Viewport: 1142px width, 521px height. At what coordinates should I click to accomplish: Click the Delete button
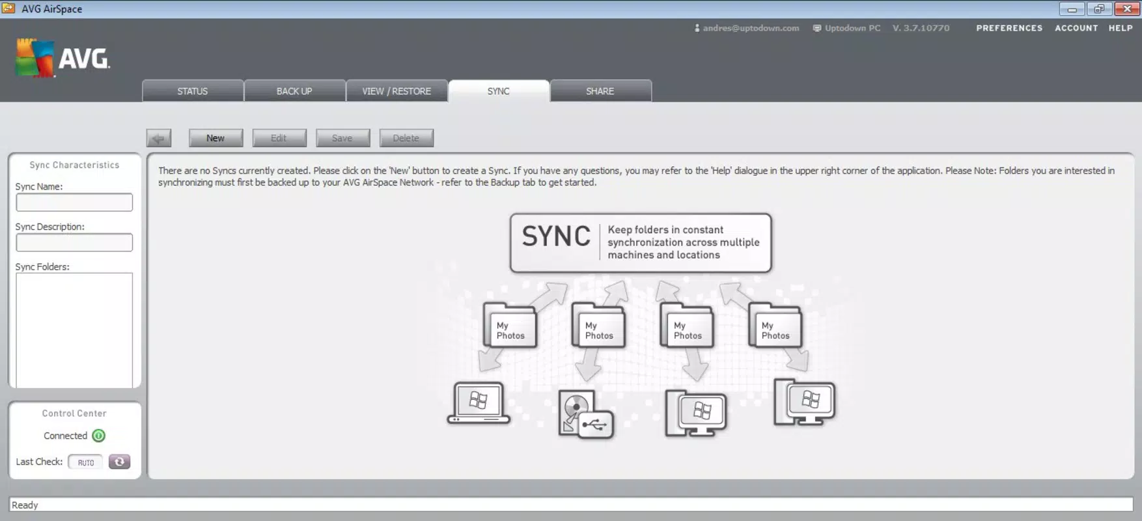[x=406, y=138]
